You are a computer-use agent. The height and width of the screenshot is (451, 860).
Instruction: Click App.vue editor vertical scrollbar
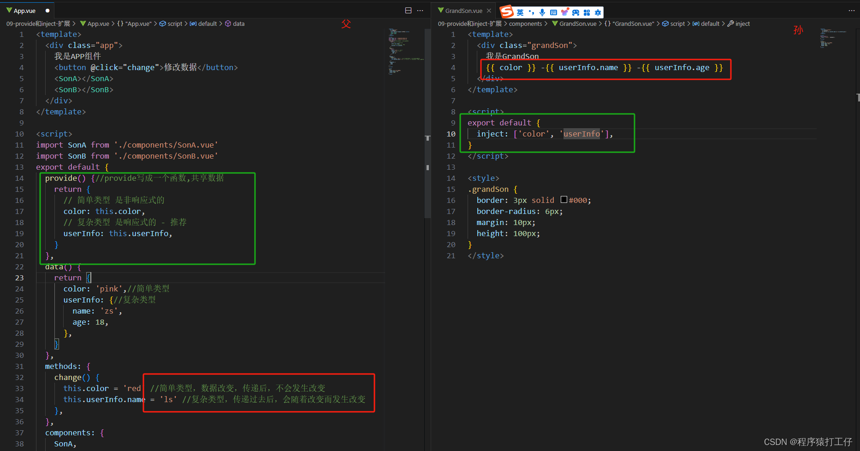pos(427,125)
